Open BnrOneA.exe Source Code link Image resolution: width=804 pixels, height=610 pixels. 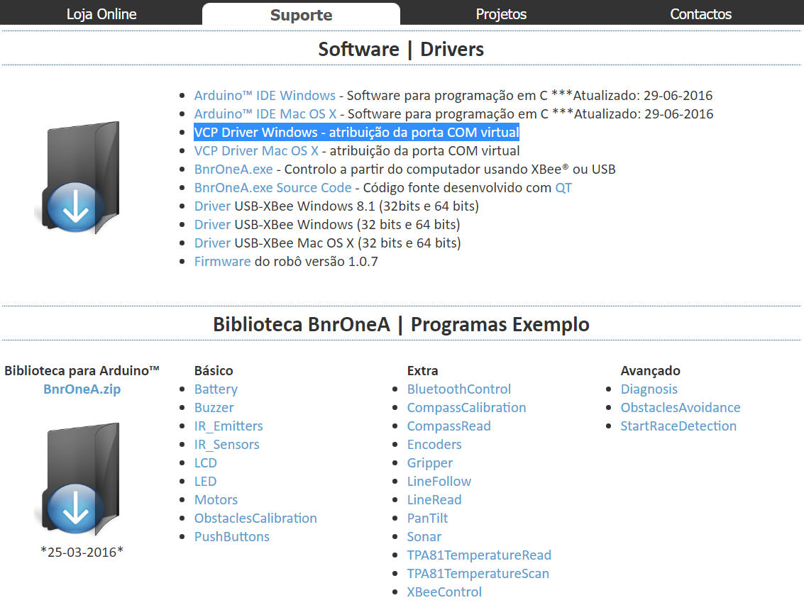[x=272, y=188]
